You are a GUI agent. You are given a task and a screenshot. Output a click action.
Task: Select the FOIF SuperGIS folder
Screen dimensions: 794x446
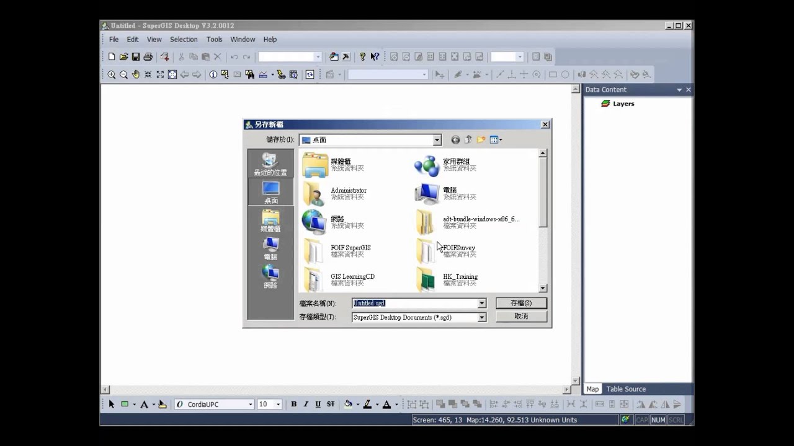(x=337, y=251)
